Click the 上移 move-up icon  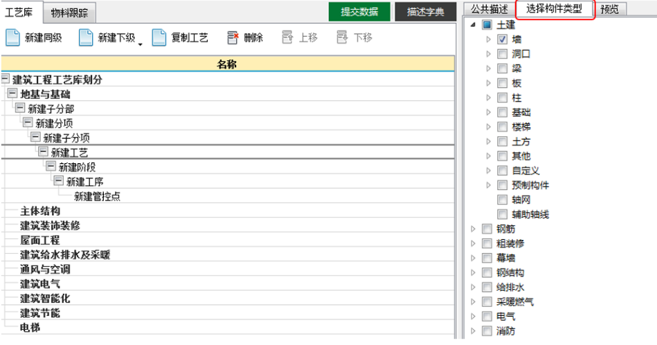coord(287,38)
